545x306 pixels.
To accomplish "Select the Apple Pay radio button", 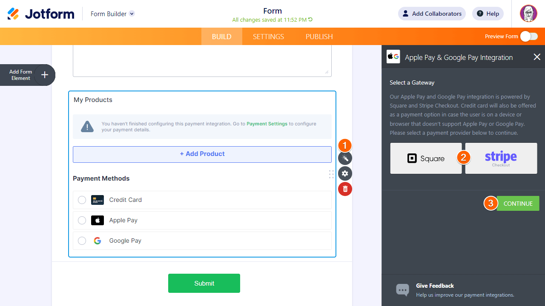I will point(82,220).
